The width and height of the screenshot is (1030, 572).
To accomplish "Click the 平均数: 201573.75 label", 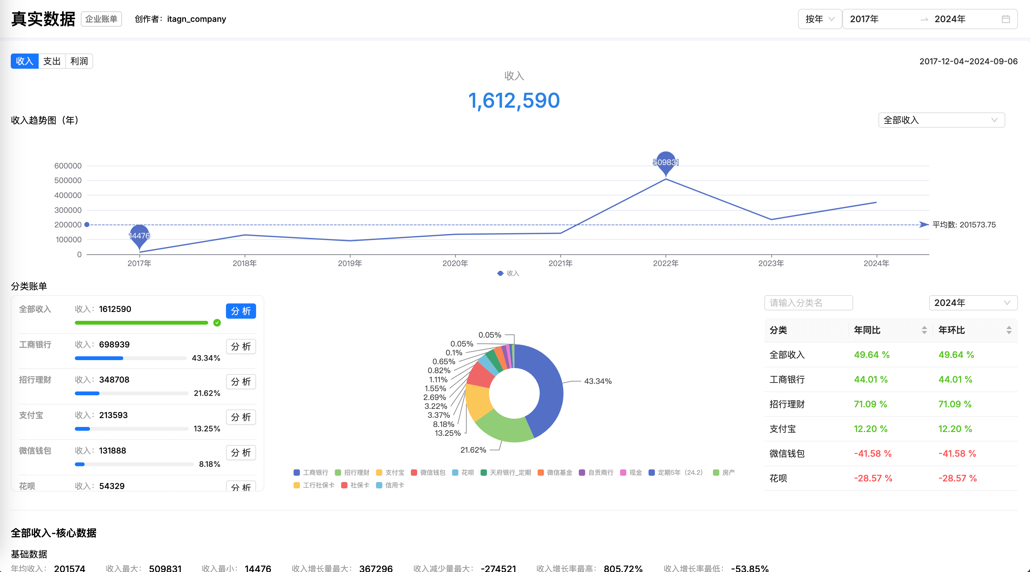I will tap(964, 225).
